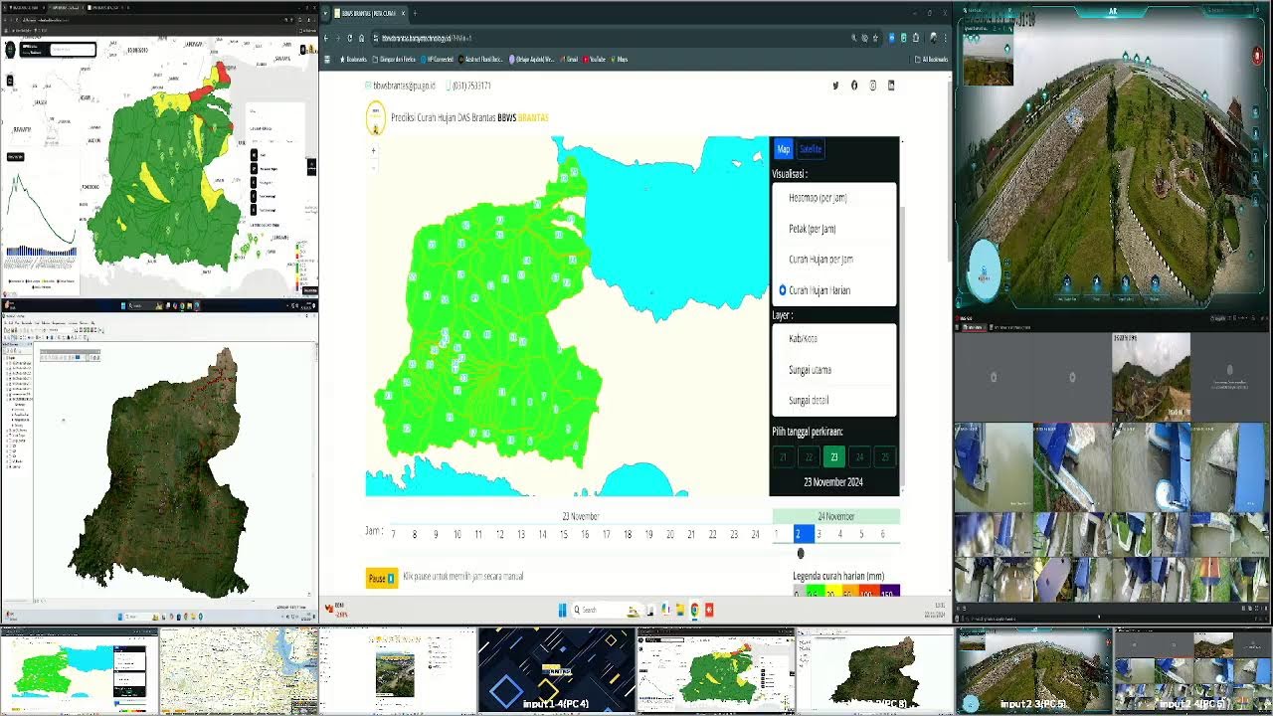
Task: Select the BBWS BRANTAS browser tab
Action: coord(370,13)
